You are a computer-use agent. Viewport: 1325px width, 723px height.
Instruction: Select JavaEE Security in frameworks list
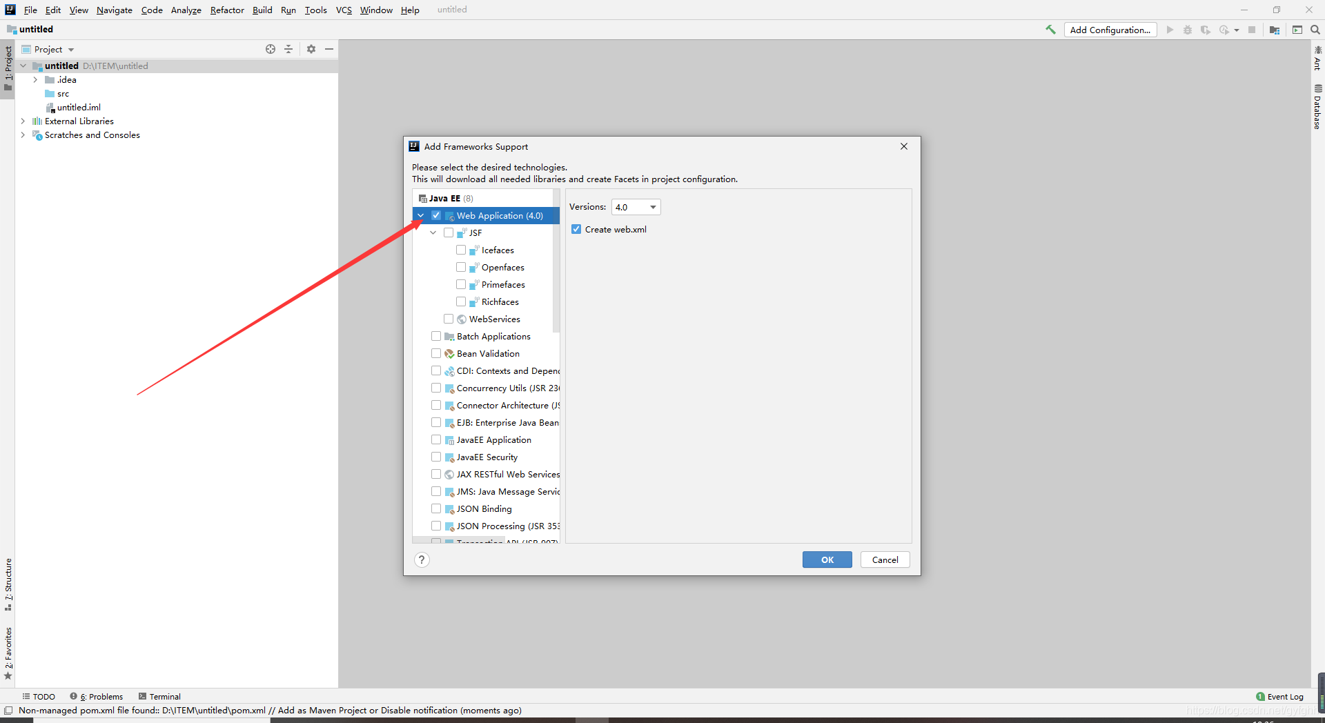coord(487,457)
